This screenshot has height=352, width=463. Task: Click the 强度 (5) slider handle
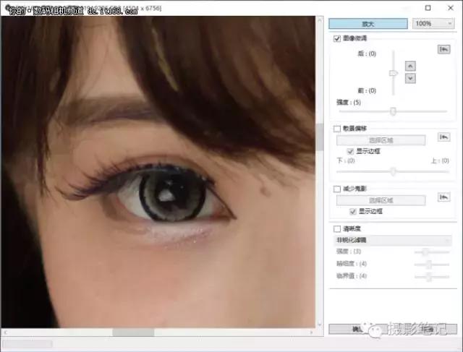coord(393,111)
